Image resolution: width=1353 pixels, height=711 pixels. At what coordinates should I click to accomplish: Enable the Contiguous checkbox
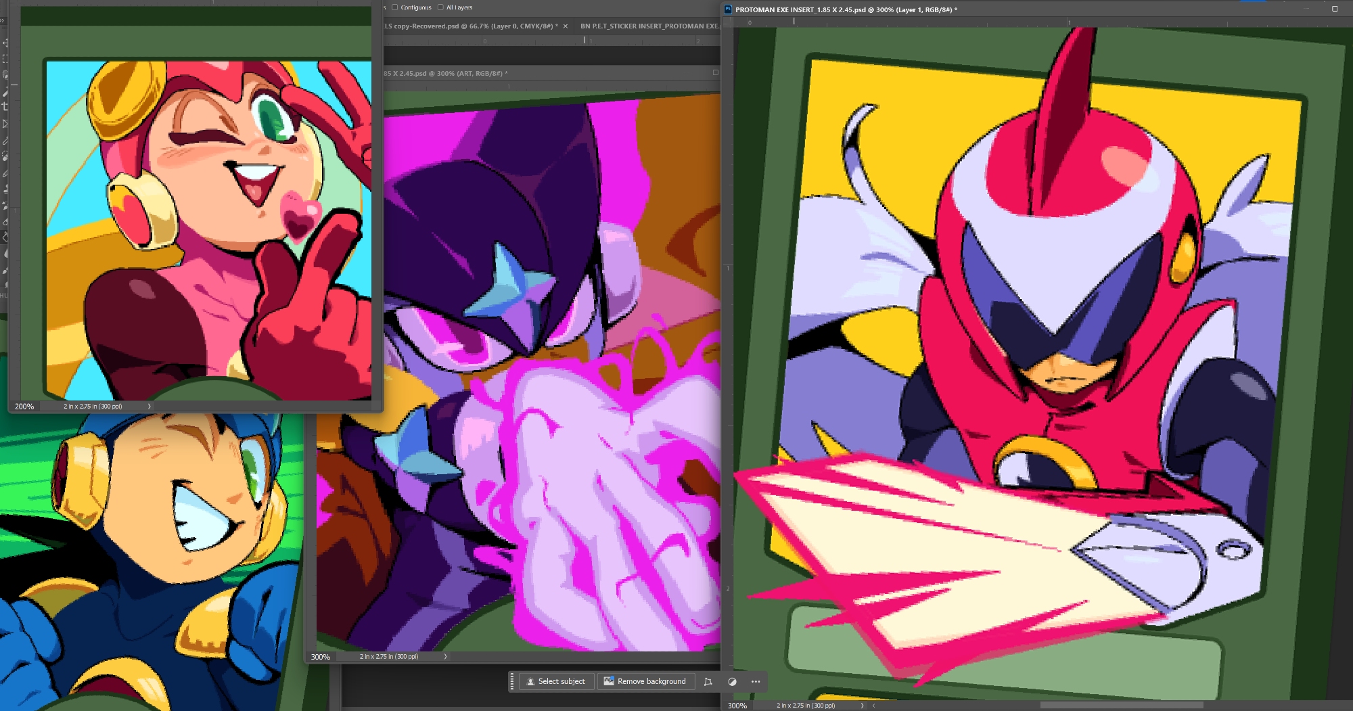[x=395, y=7]
